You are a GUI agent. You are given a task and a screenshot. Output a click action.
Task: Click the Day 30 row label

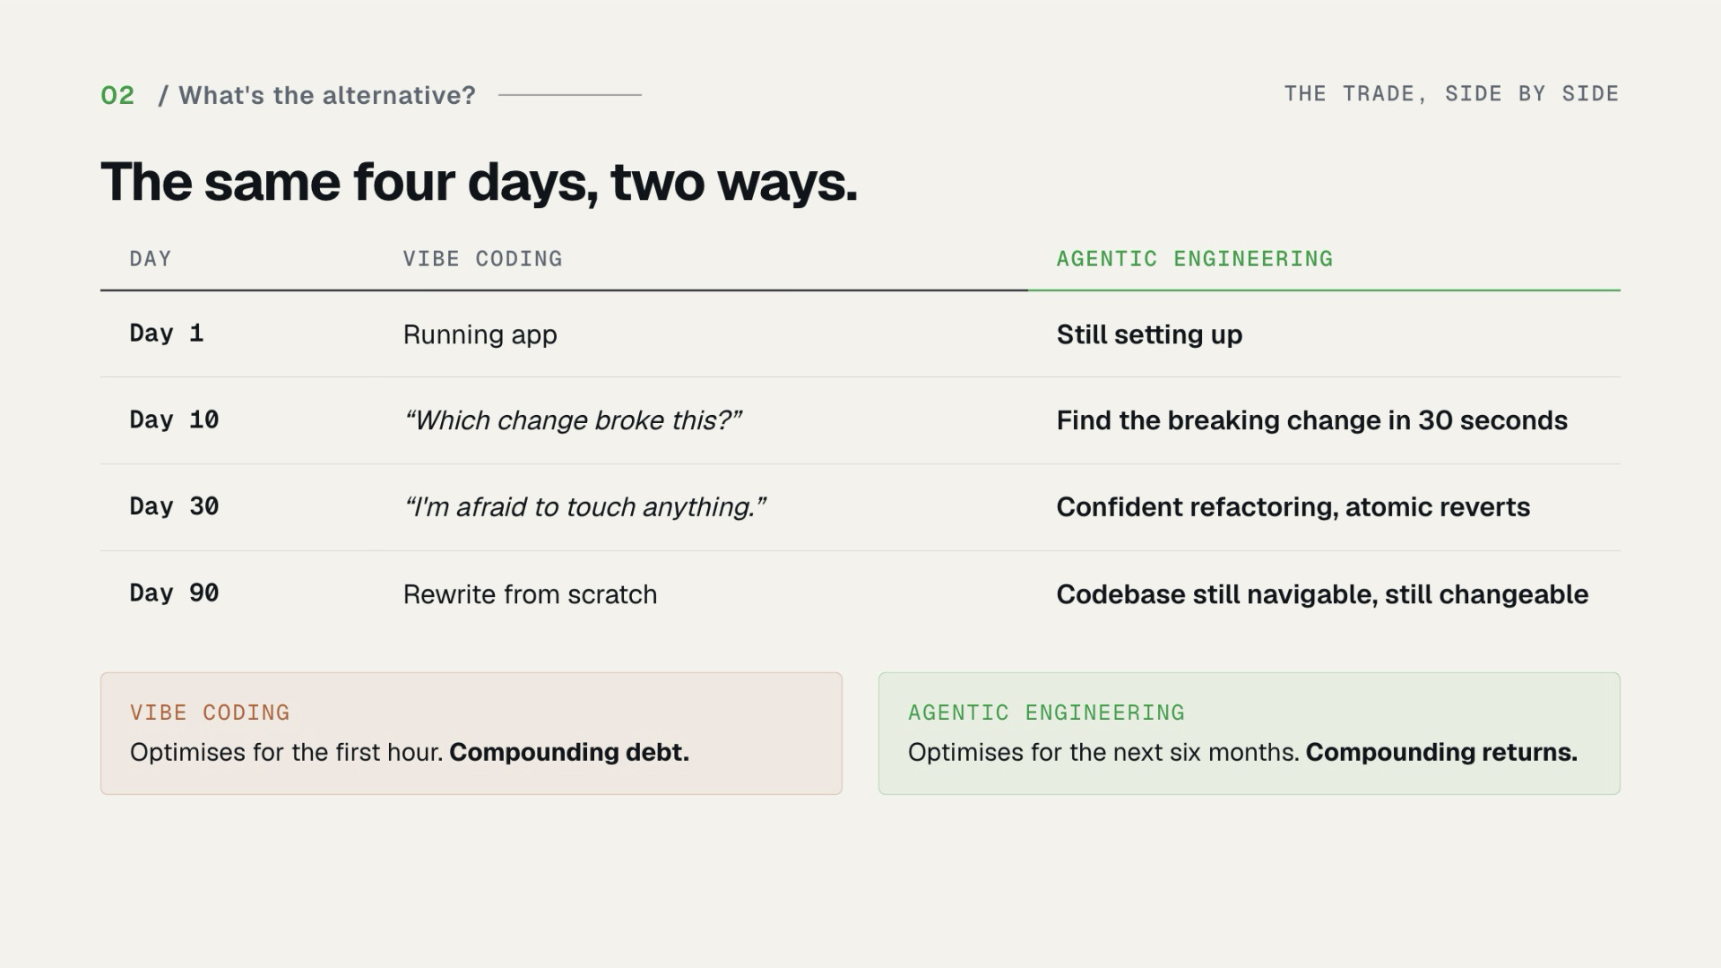coord(174,506)
